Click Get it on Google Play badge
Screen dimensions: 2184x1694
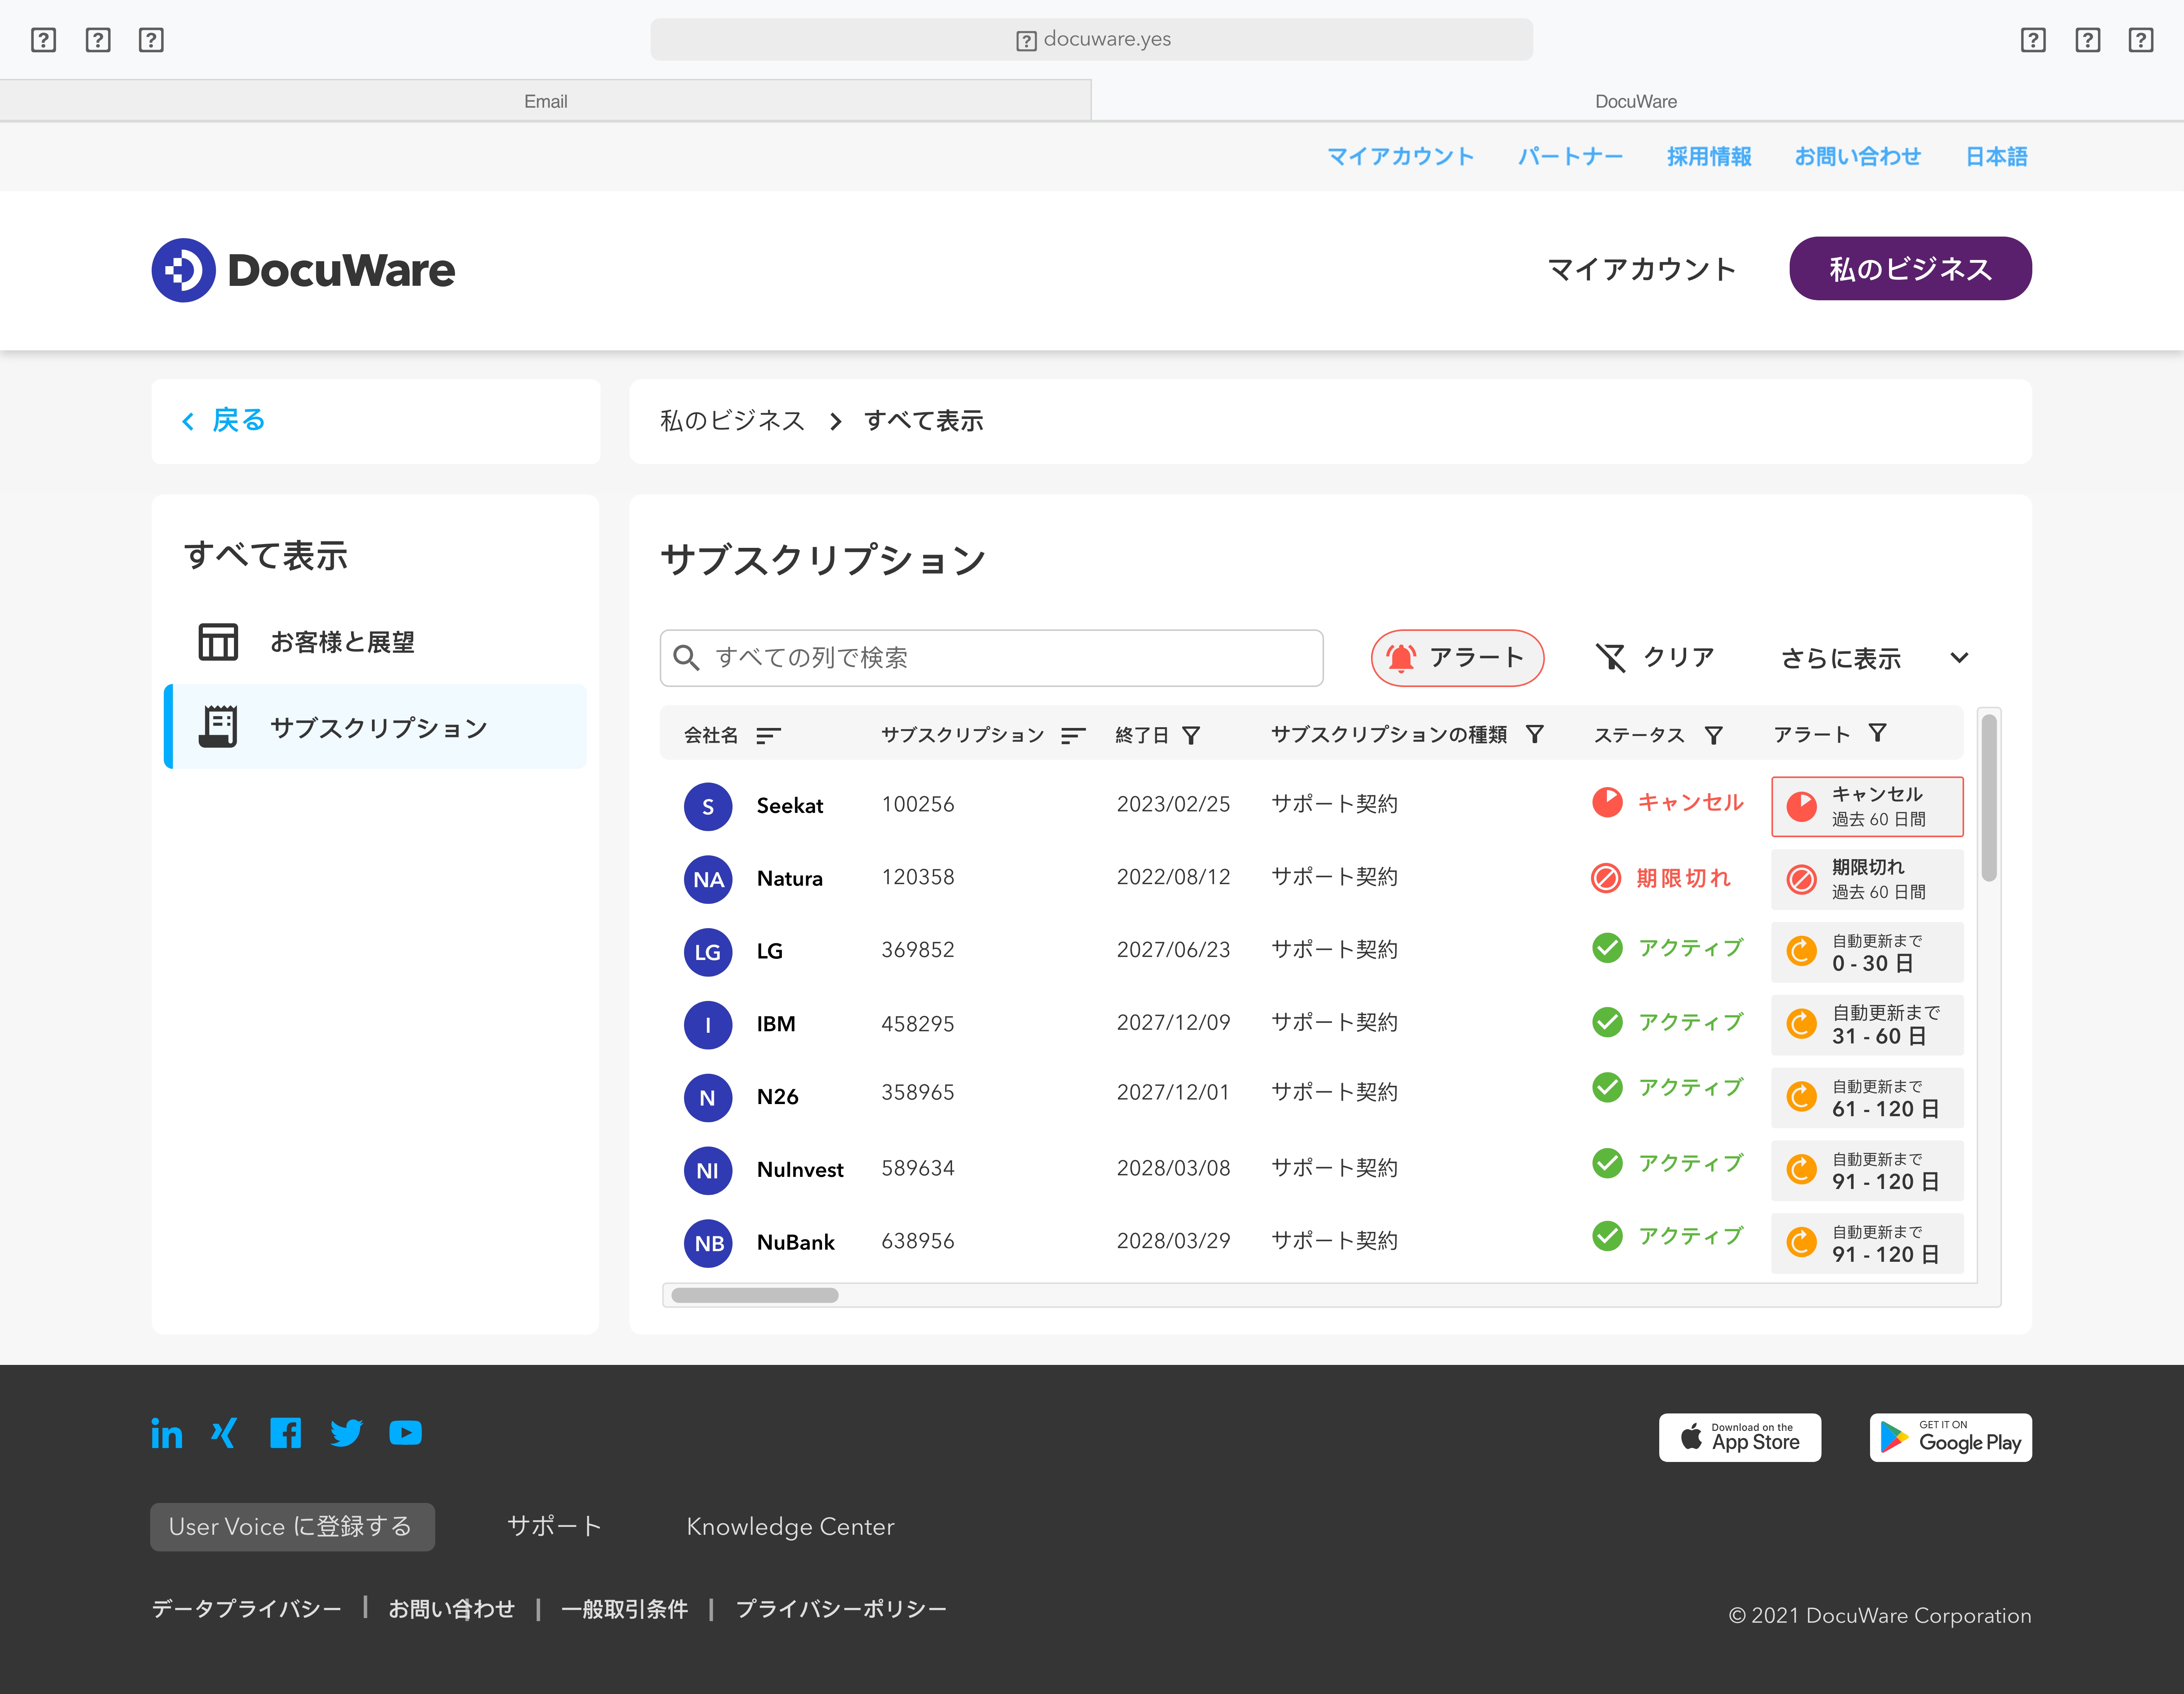pos(1951,1438)
